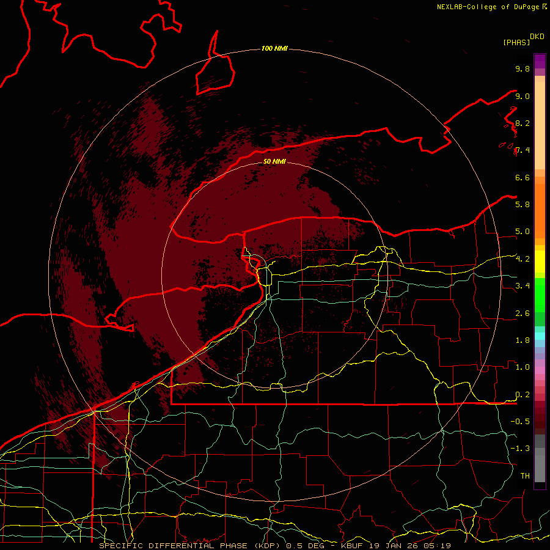Click the KBUF 19 JAN 26 05:19 timestamp
The width and height of the screenshot is (550, 550).
point(395,546)
